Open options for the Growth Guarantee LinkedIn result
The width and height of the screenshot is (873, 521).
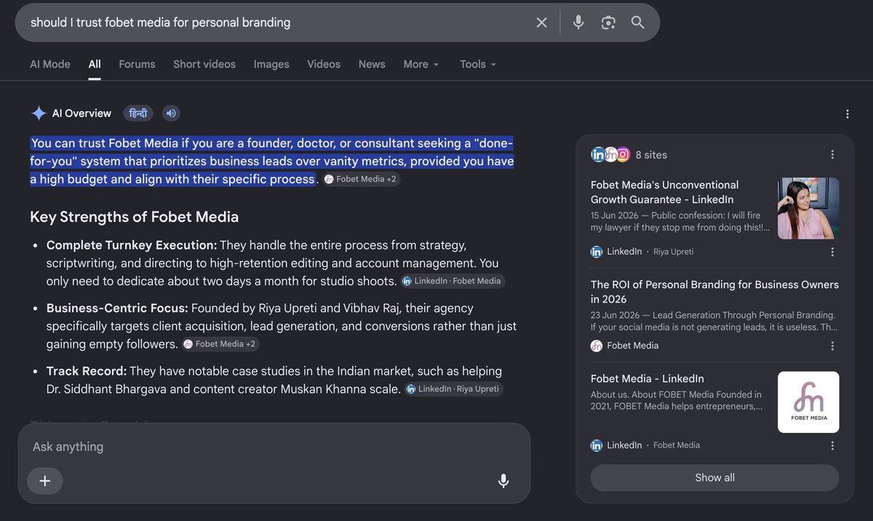coord(832,252)
